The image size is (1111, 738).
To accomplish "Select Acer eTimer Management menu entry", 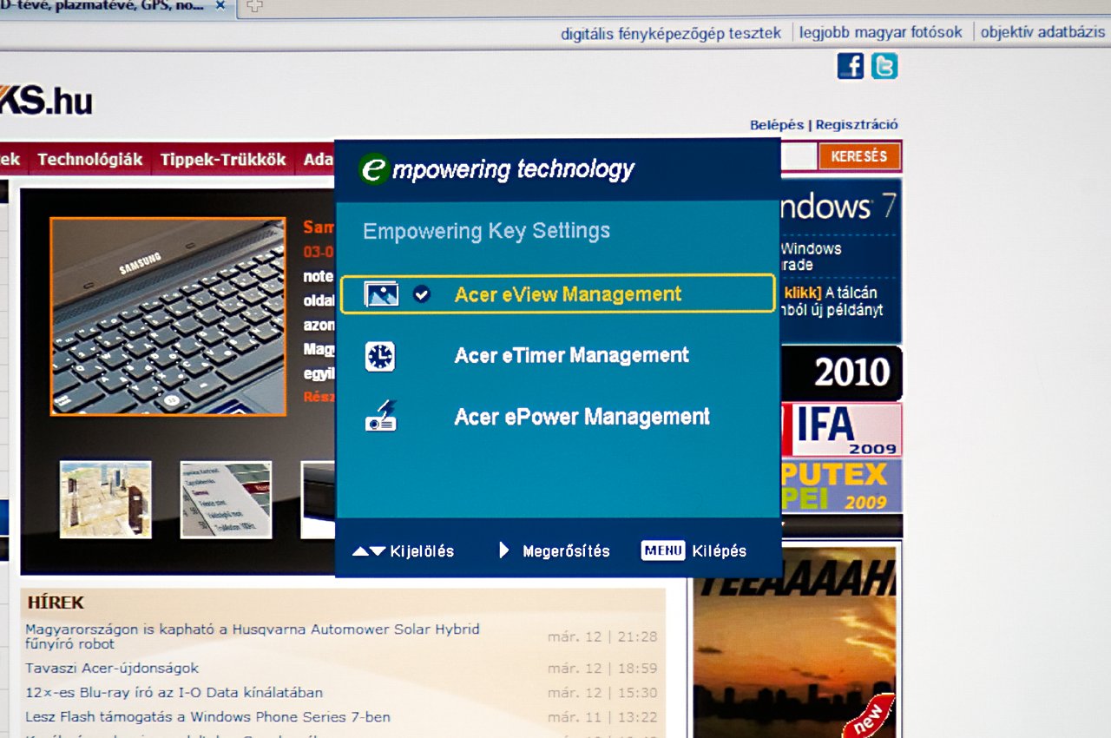I will pyautogui.click(x=571, y=355).
